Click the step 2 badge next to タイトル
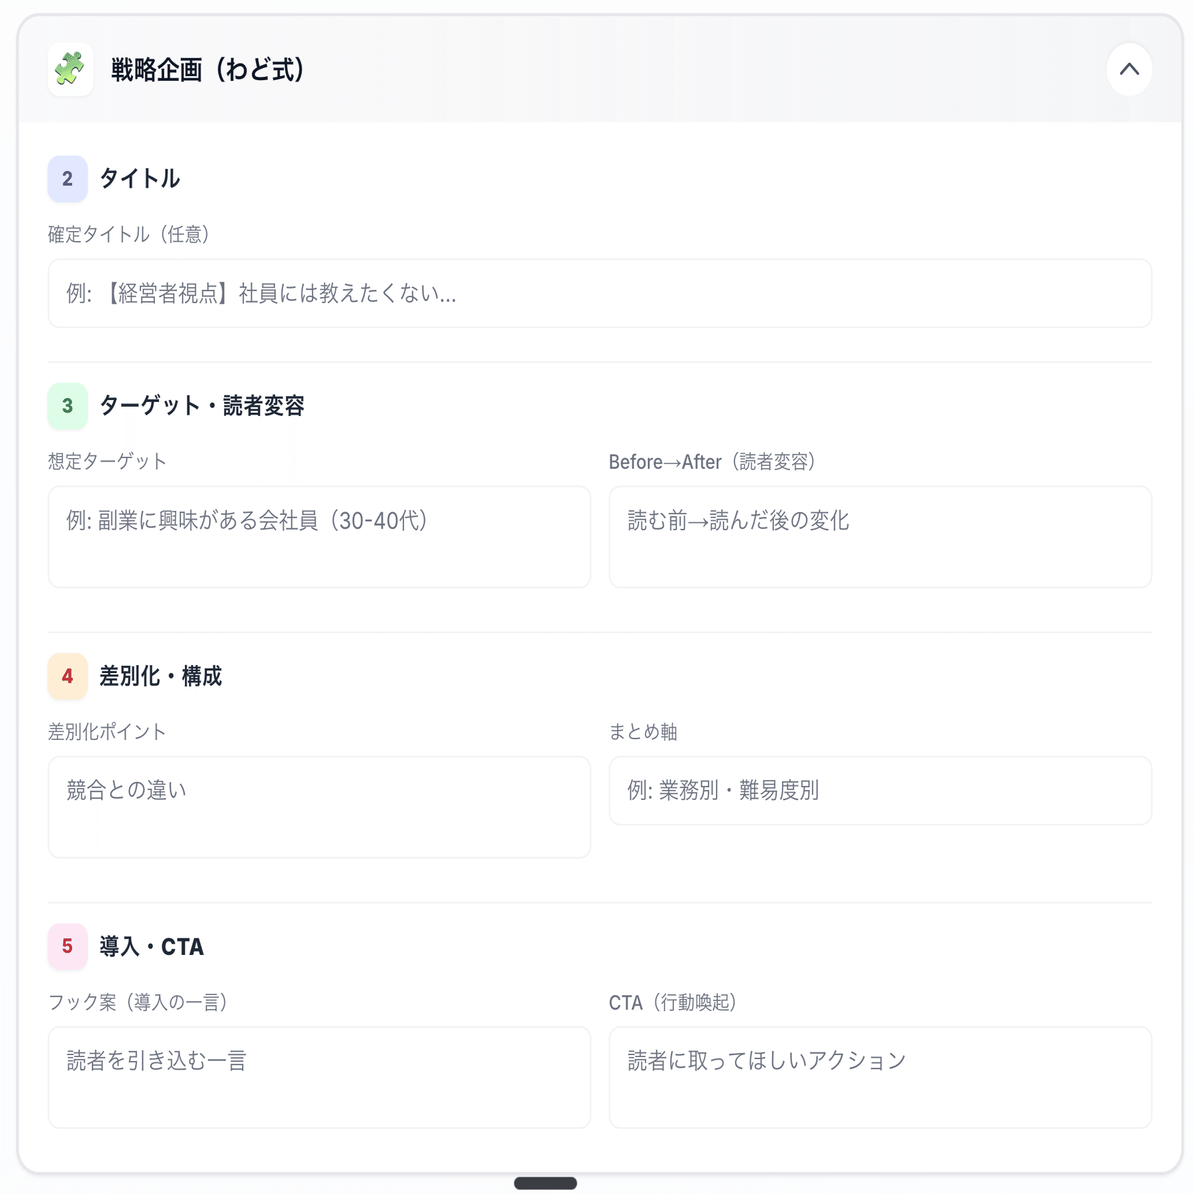 pos(67,179)
